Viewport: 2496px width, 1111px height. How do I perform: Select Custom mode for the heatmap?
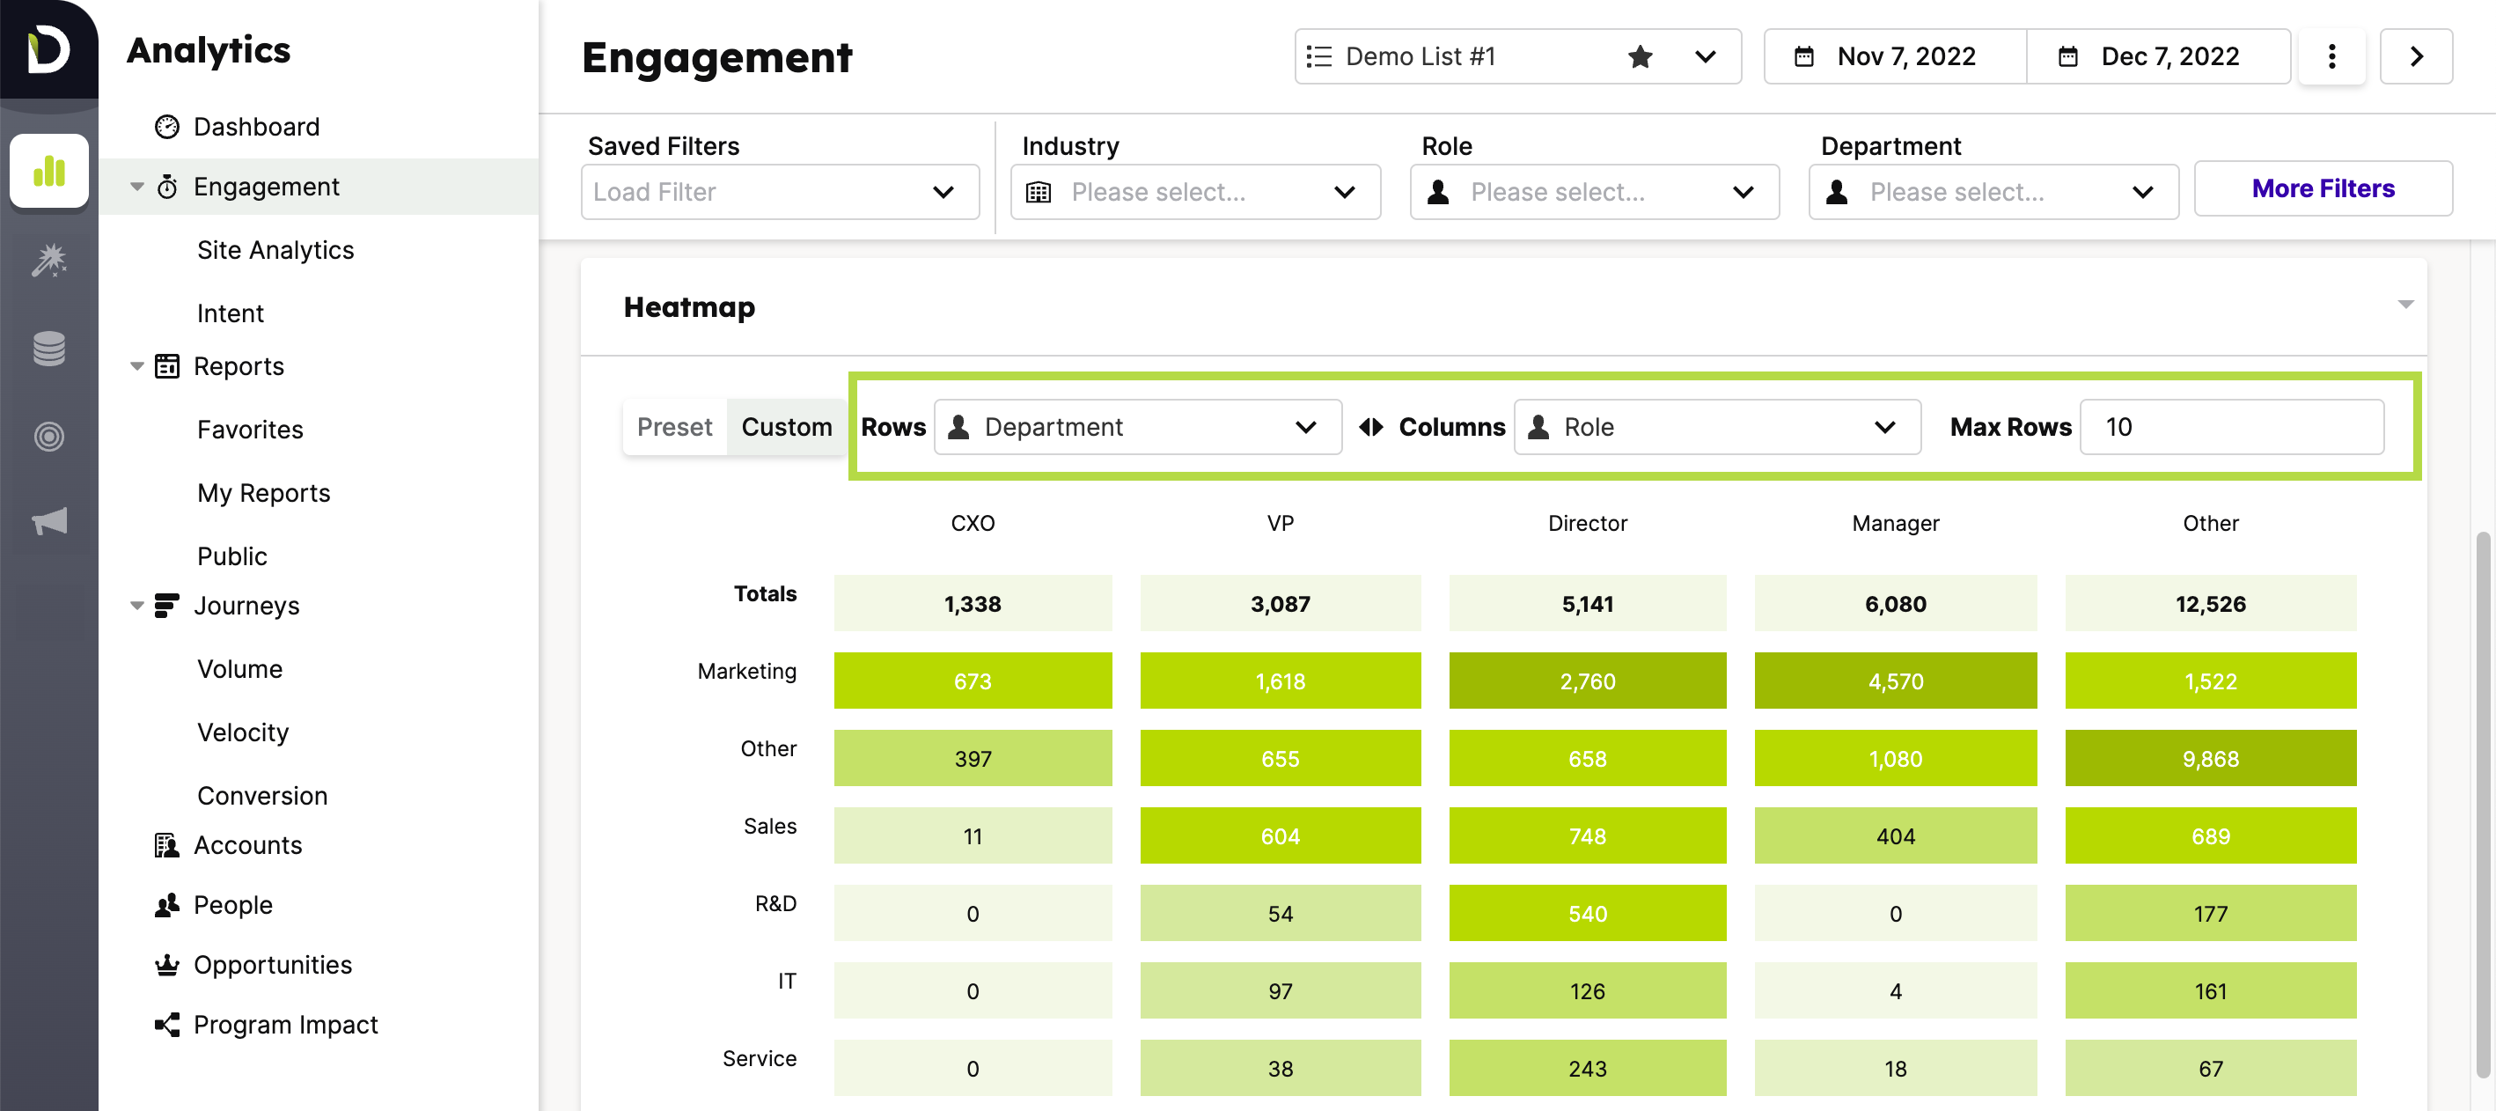click(x=787, y=427)
